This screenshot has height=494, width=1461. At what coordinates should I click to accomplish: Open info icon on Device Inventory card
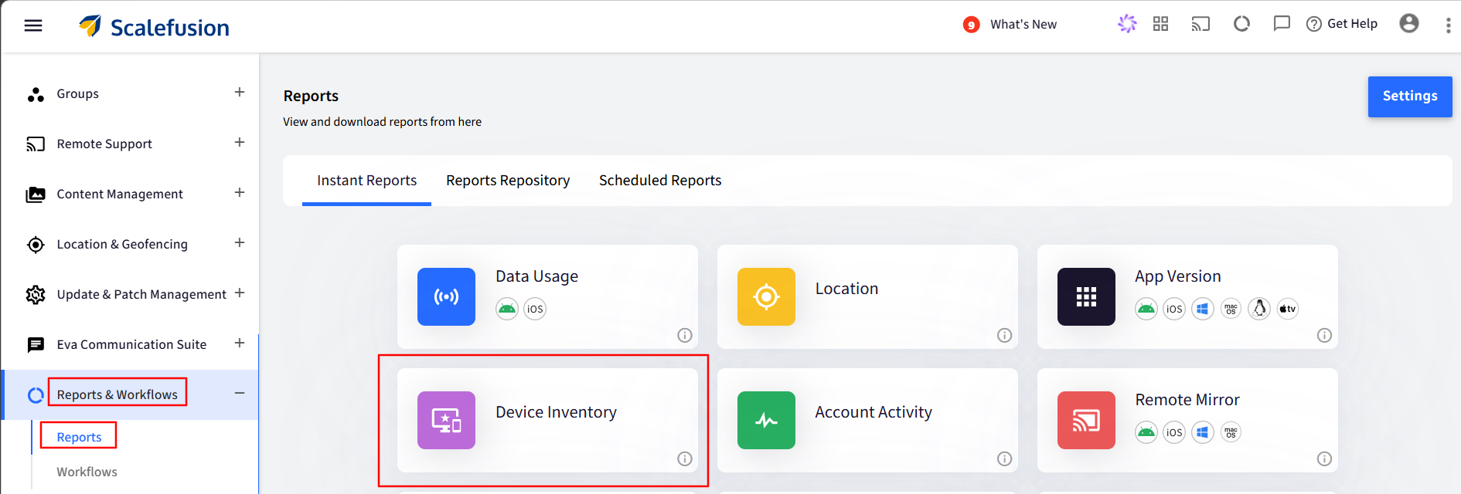(685, 458)
